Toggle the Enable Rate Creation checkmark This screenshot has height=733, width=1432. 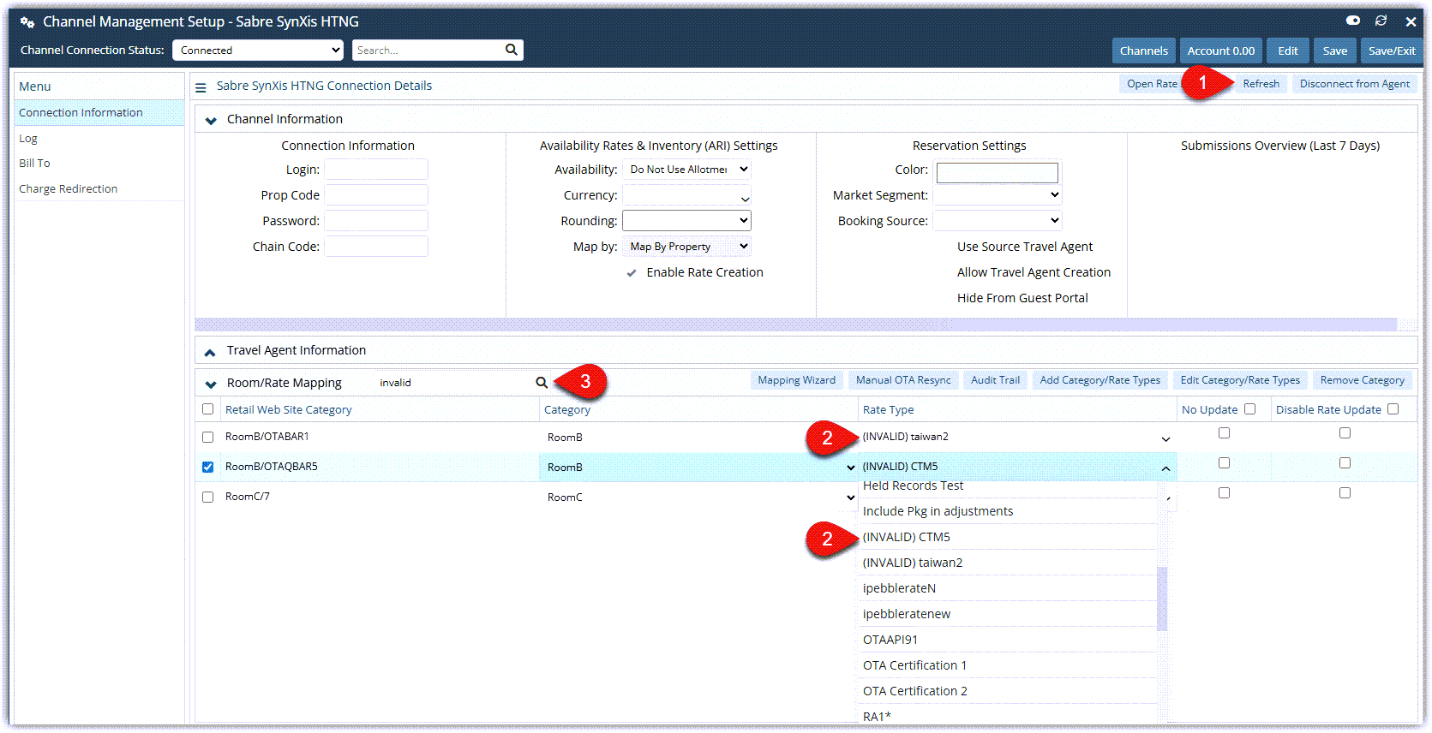[x=632, y=273]
